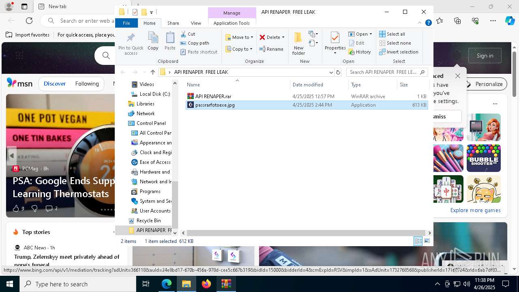Expand Delete options arrow
The image size is (519, 292).
[x=283, y=37]
